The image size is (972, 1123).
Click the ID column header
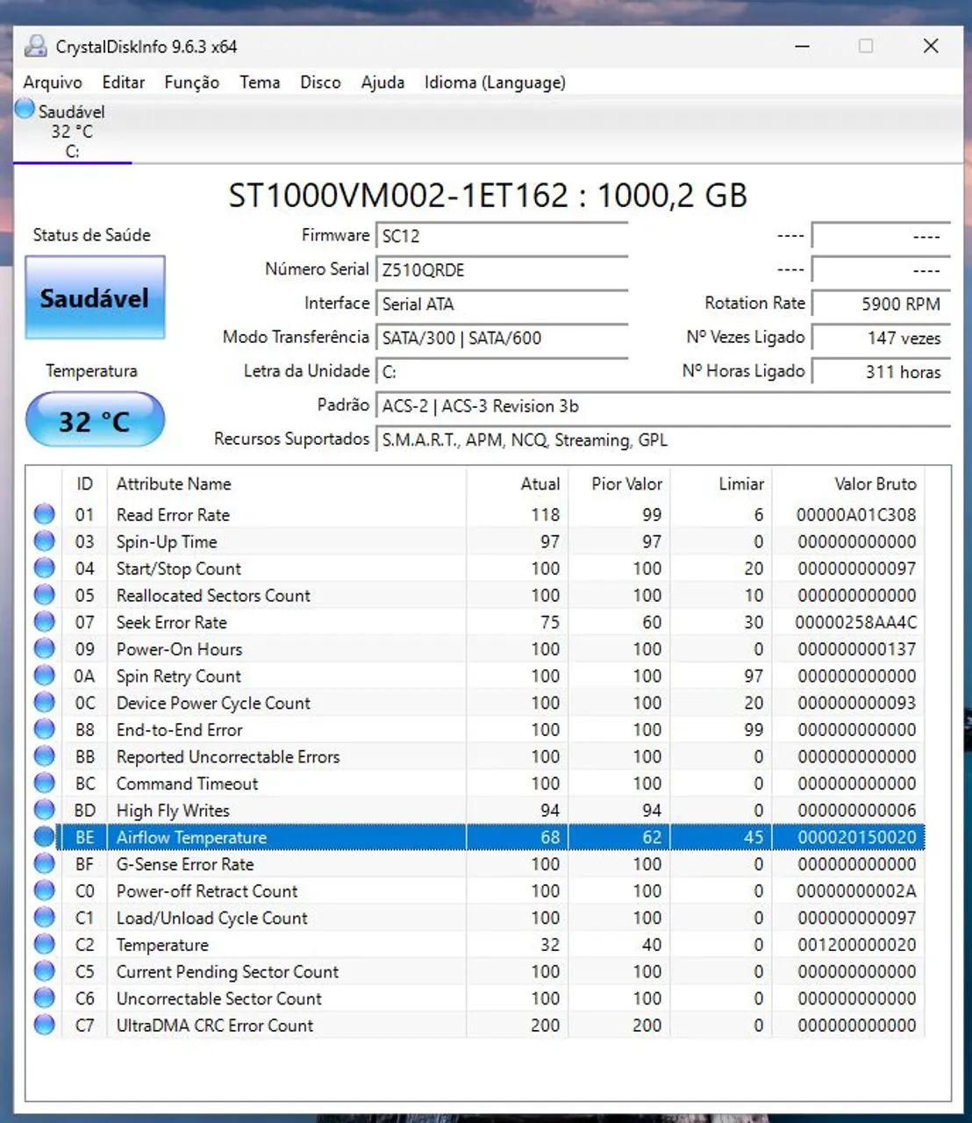coord(84,483)
